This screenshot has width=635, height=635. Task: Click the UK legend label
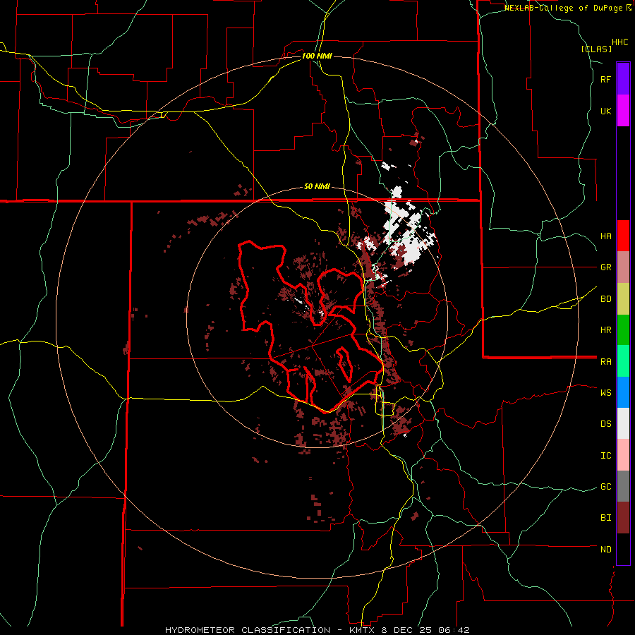pyautogui.click(x=606, y=111)
